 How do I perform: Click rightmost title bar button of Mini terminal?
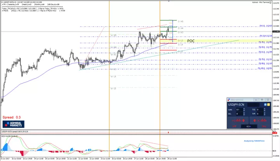coord(268,100)
